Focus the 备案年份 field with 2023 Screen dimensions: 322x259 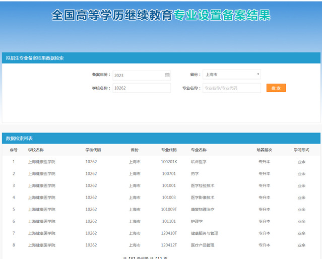[x=139, y=75]
